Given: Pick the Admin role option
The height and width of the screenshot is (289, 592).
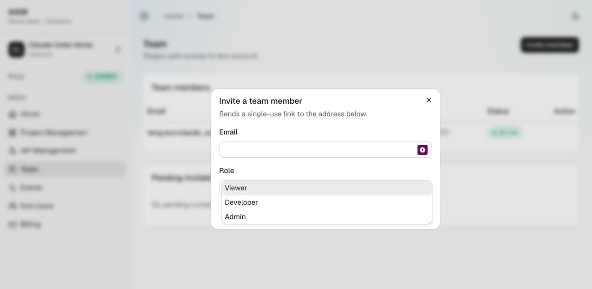Looking at the screenshot, I should 327,217.
